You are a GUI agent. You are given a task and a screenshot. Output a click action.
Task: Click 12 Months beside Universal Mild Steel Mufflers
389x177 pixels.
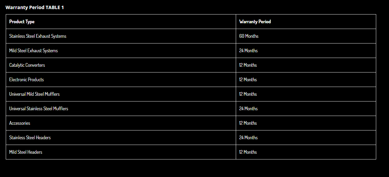tap(248, 94)
